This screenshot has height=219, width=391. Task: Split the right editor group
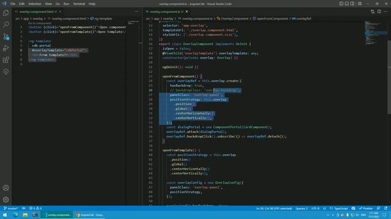coord(379,12)
